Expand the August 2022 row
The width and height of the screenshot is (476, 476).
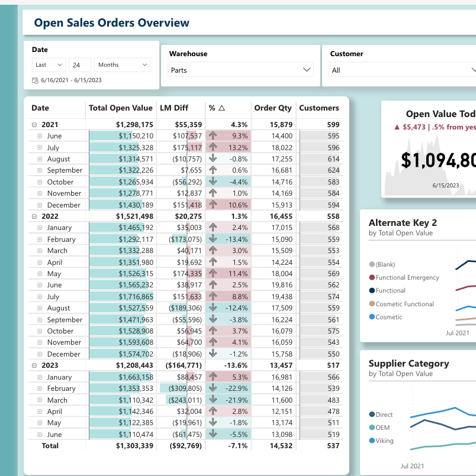pos(40,308)
